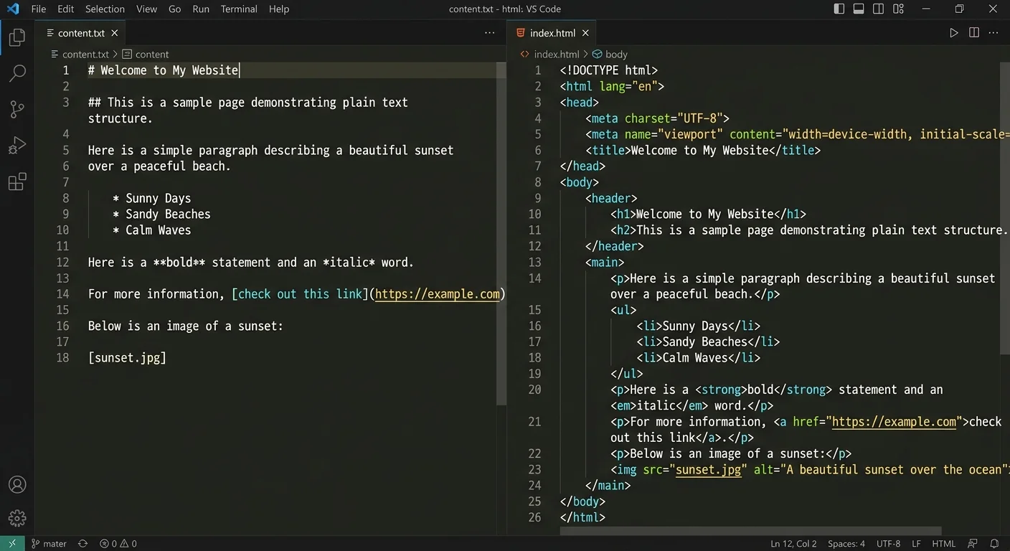Run the file with the play icon
Image resolution: width=1010 pixels, height=551 pixels.
point(953,33)
